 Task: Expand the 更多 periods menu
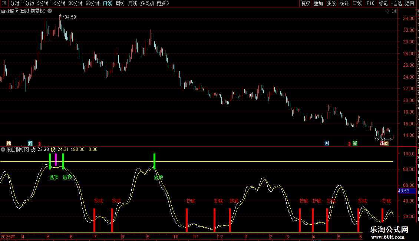click(163, 3)
